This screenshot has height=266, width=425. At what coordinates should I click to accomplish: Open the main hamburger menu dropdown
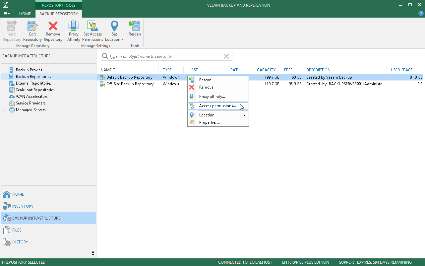click(x=7, y=14)
